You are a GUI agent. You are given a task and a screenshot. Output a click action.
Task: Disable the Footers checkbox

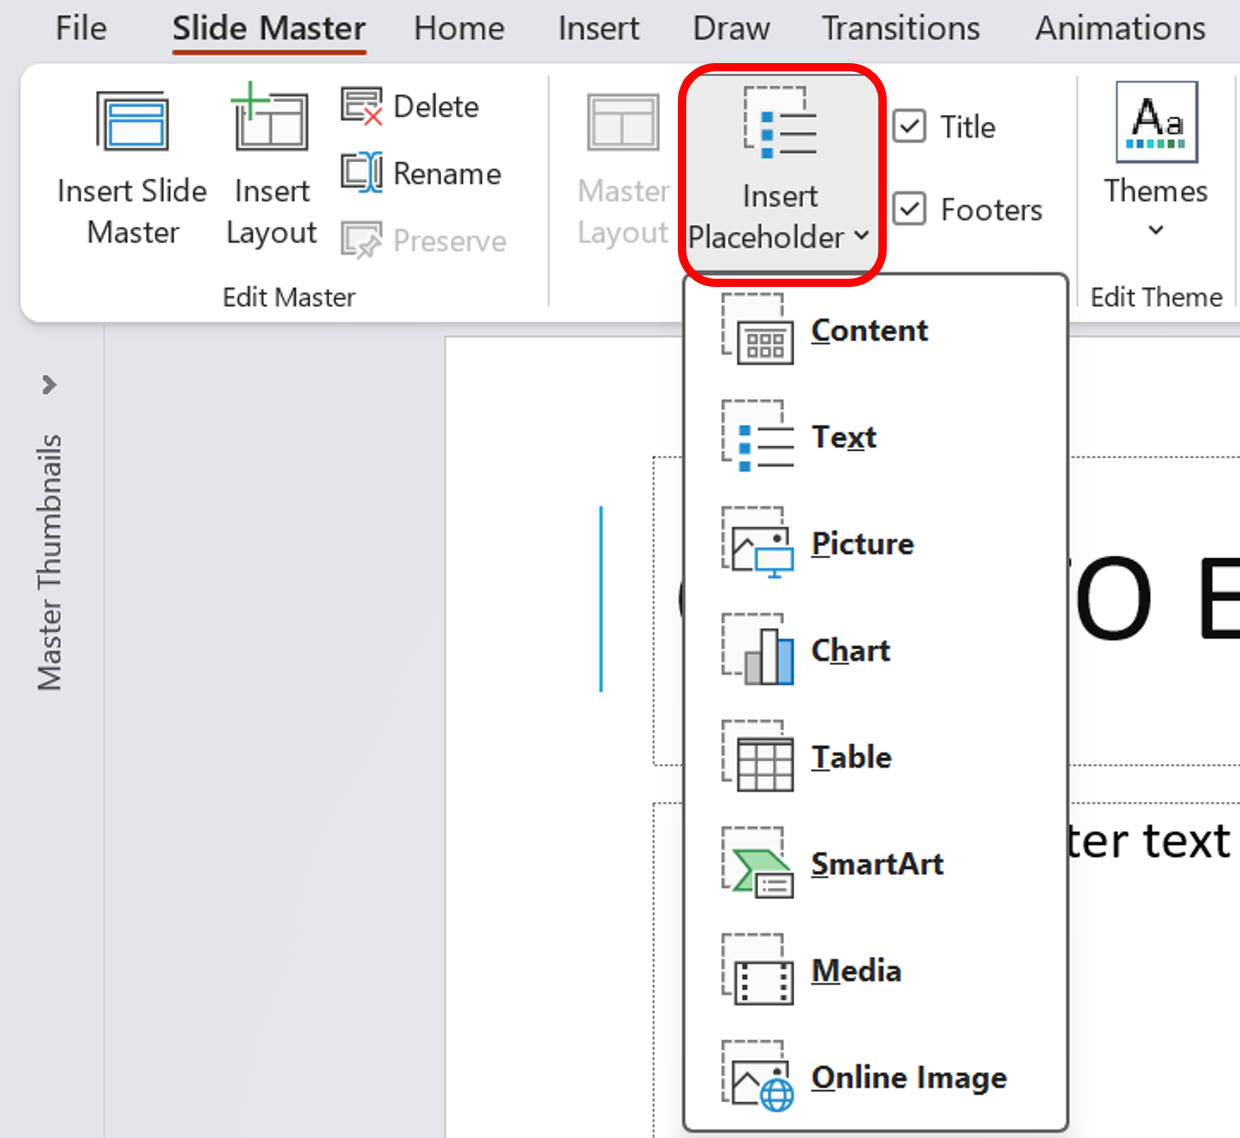click(909, 210)
